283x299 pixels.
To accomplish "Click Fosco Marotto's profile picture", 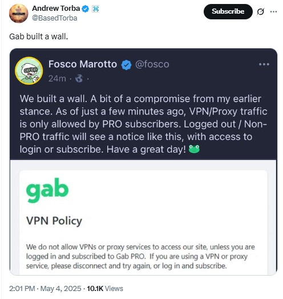I will pyautogui.click(x=29, y=71).
